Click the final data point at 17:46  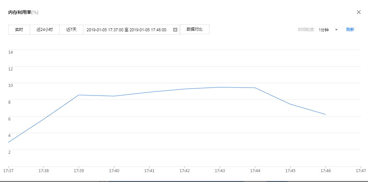tap(326, 115)
